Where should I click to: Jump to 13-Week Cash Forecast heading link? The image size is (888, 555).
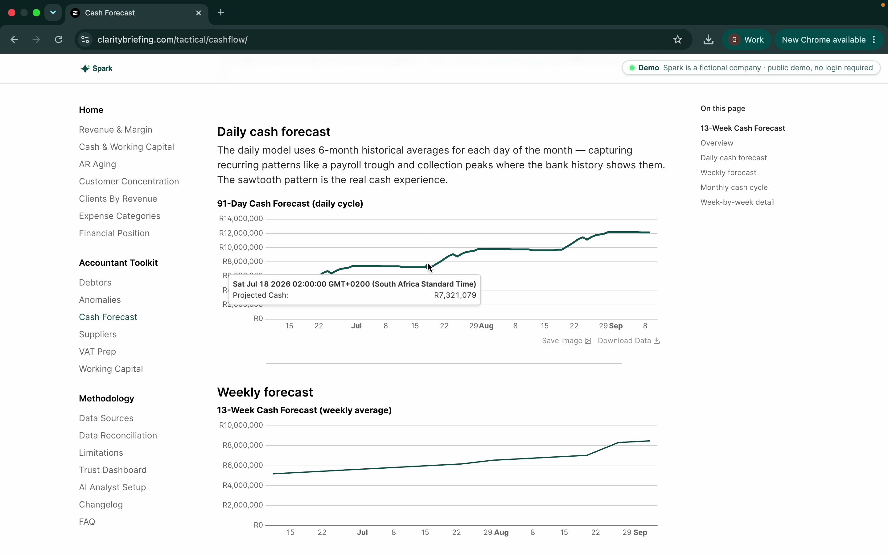click(x=743, y=128)
